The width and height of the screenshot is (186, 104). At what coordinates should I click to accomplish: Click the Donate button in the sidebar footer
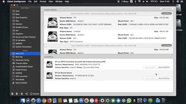point(35,94)
